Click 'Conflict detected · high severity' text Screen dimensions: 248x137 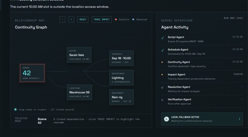pyautogui.click(x=187, y=66)
